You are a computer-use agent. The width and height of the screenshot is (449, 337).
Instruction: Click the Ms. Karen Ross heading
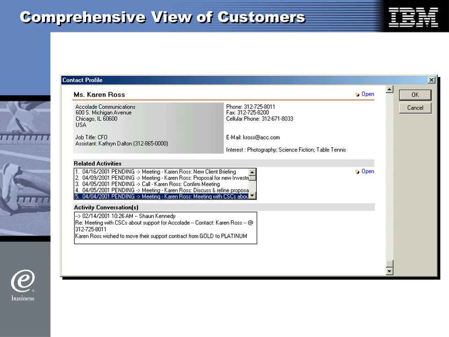99,95
